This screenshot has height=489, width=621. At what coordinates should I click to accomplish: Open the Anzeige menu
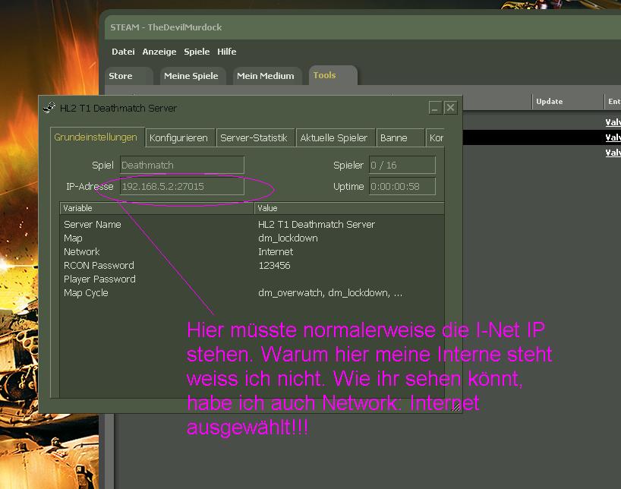159,52
